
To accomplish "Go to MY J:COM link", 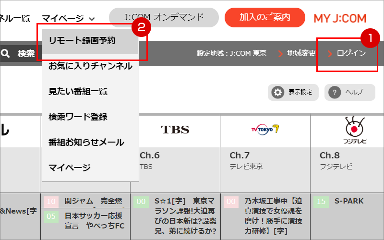I will point(340,18).
